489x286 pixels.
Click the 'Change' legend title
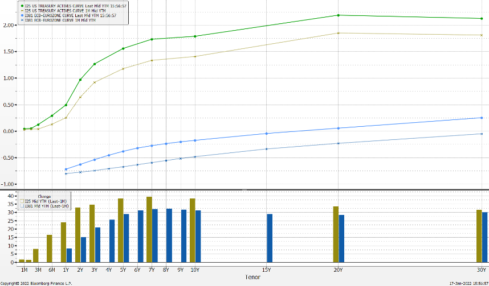(44, 197)
